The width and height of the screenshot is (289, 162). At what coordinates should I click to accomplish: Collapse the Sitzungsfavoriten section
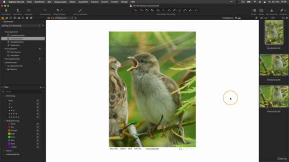pos(4,59)
